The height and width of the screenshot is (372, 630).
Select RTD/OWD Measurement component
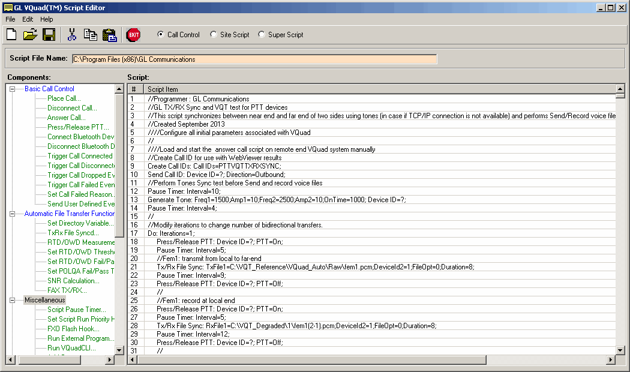(81, 242)
